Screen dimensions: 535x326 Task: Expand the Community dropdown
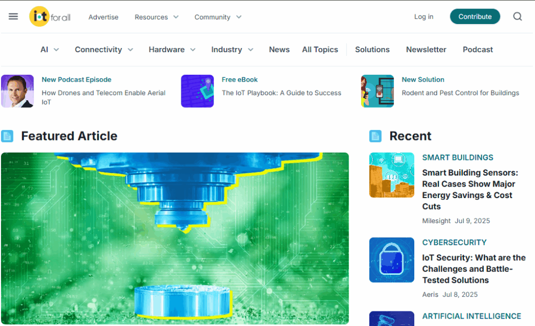(x=218, y=17)
